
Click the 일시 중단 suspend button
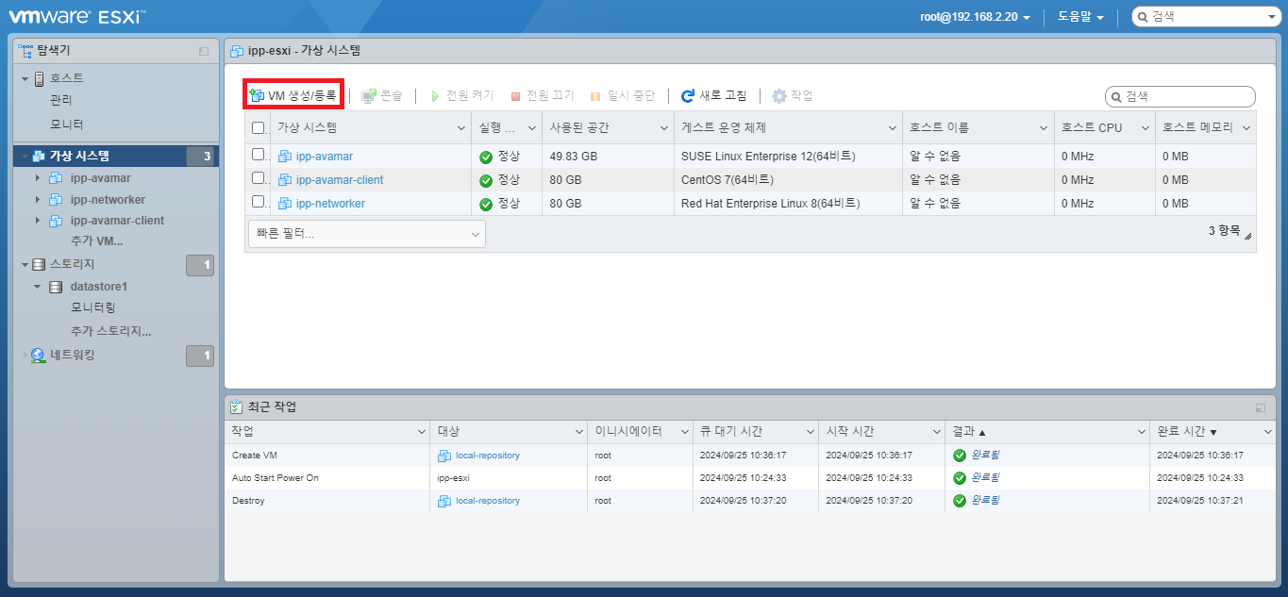click(x=622, y=95)
